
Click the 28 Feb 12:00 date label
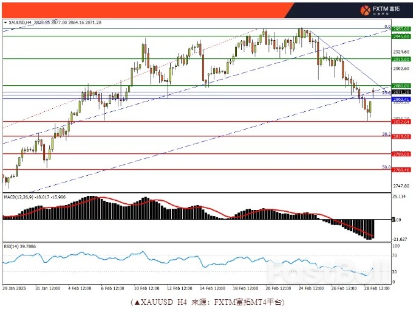pyautogui.click(x=377, y=288)
